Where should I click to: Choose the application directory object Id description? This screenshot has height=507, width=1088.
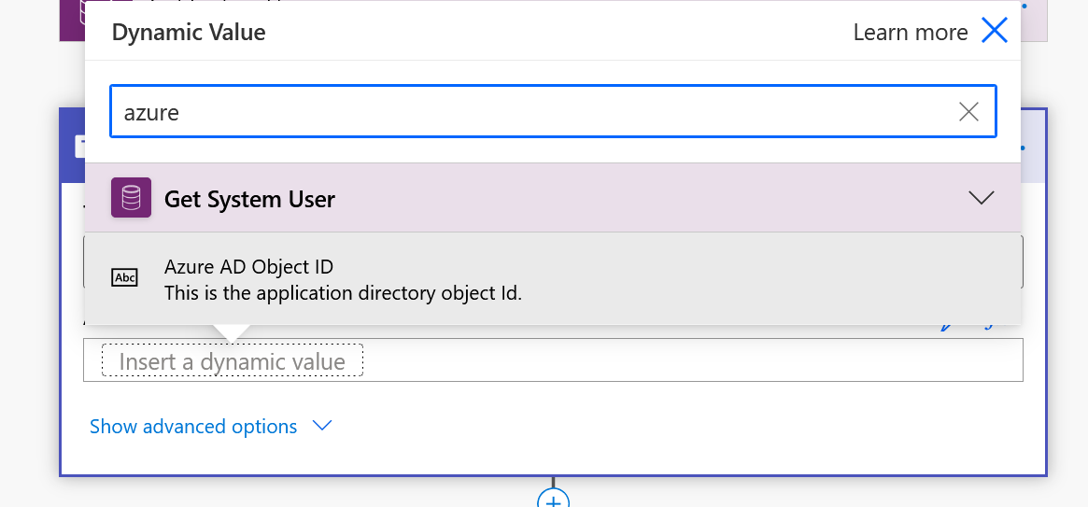click(x=343, y=293)
